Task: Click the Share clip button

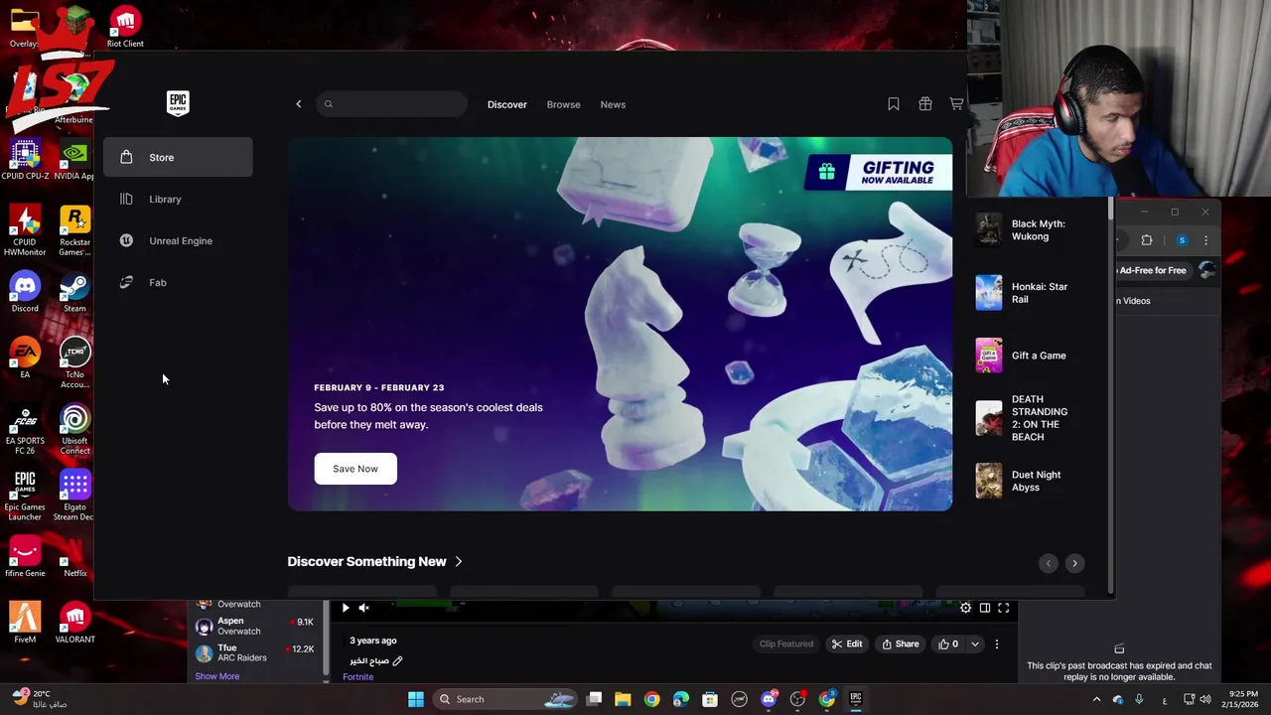Action: (x=901, y=643)
